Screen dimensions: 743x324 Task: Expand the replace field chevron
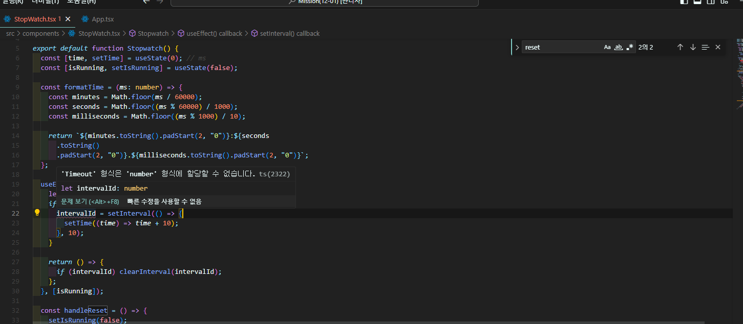tap(517, 47)
